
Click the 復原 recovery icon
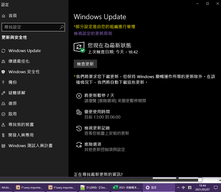[3, 104]
